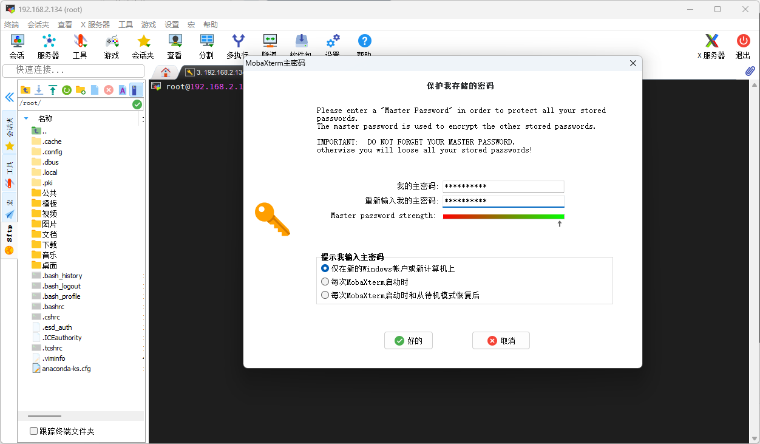
Task: Select 每次MobaXterm启动时和从待机模式恢复后 radio option
Action: (325, 295)
